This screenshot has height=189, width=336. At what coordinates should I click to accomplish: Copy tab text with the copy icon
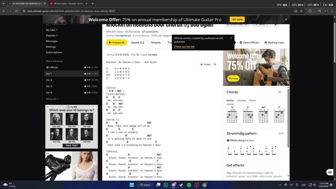pyautogui.click(x=215, y=64)
